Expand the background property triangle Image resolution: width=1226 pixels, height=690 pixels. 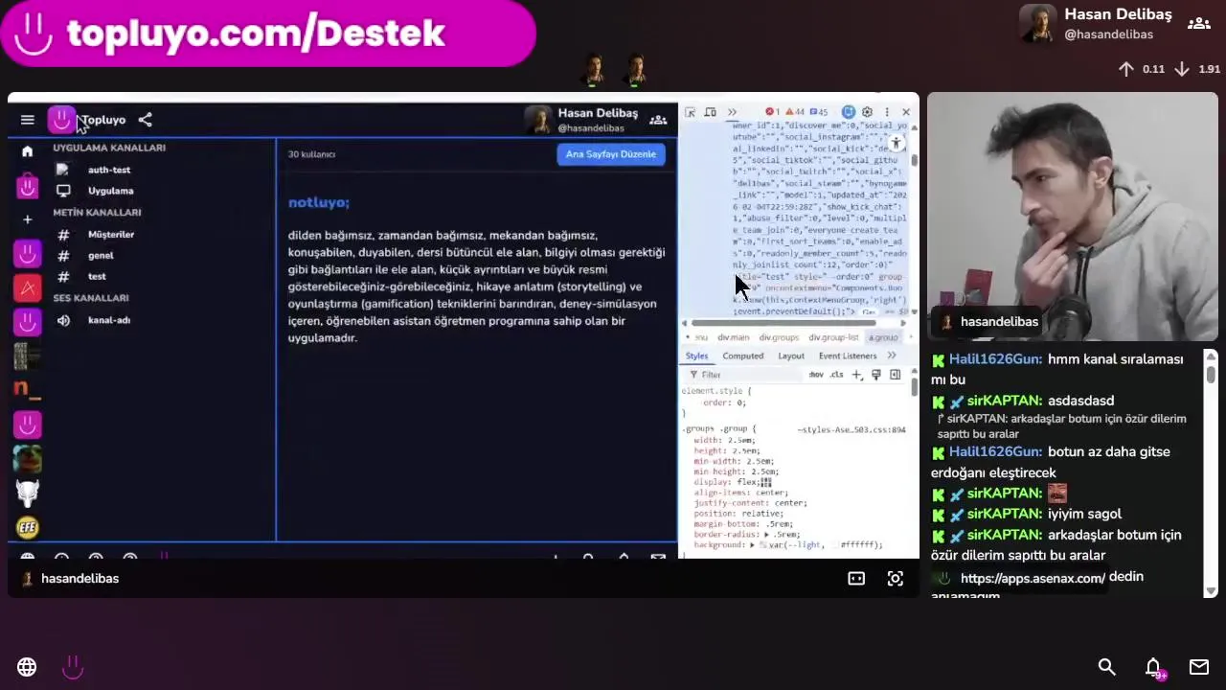752,545
